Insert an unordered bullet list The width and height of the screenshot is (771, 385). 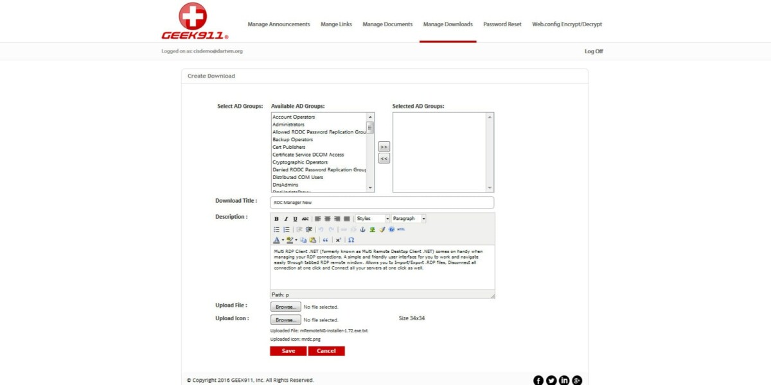(x=276, y=228)
